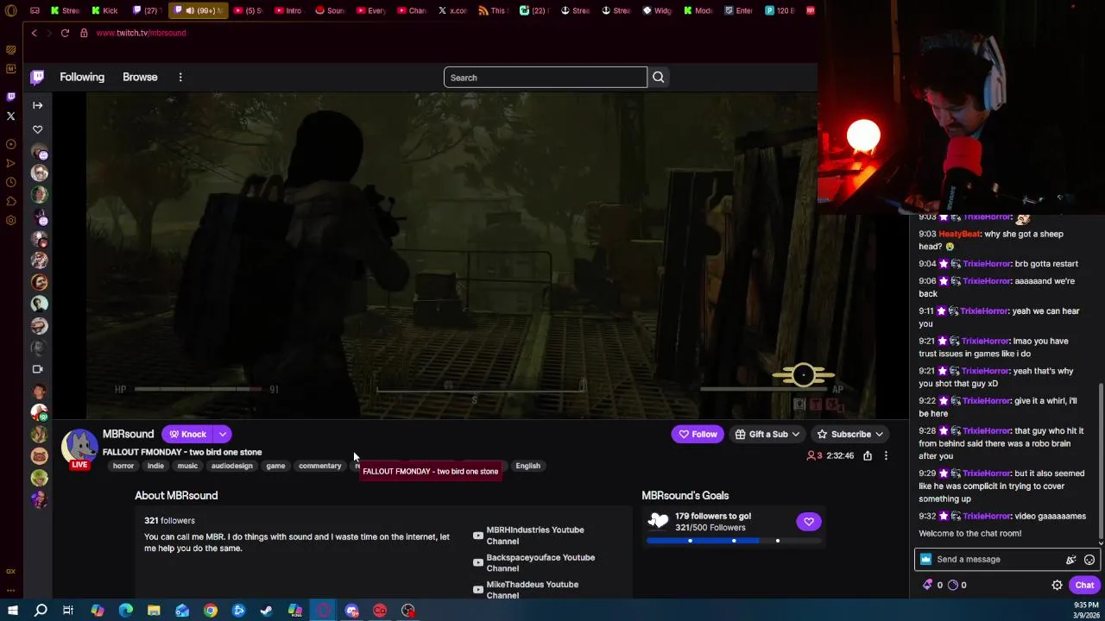Viewport: 1105px width, 621px height.
Task: Launch Steam from the taskbar
Action: (x=267, y=611)
